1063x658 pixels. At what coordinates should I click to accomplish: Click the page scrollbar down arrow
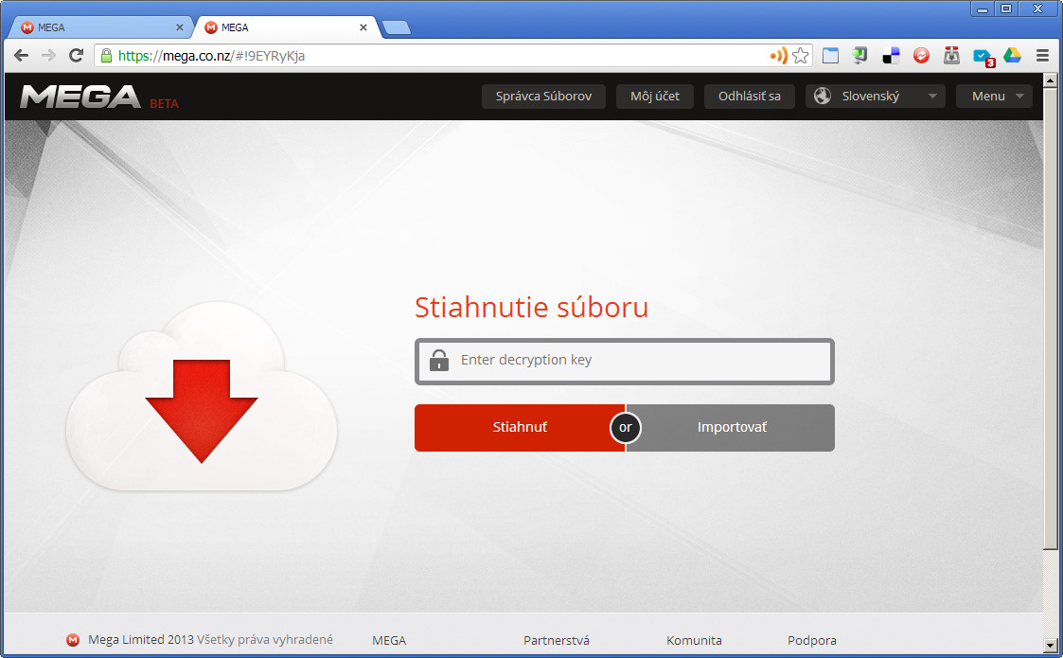[1051, 645]
